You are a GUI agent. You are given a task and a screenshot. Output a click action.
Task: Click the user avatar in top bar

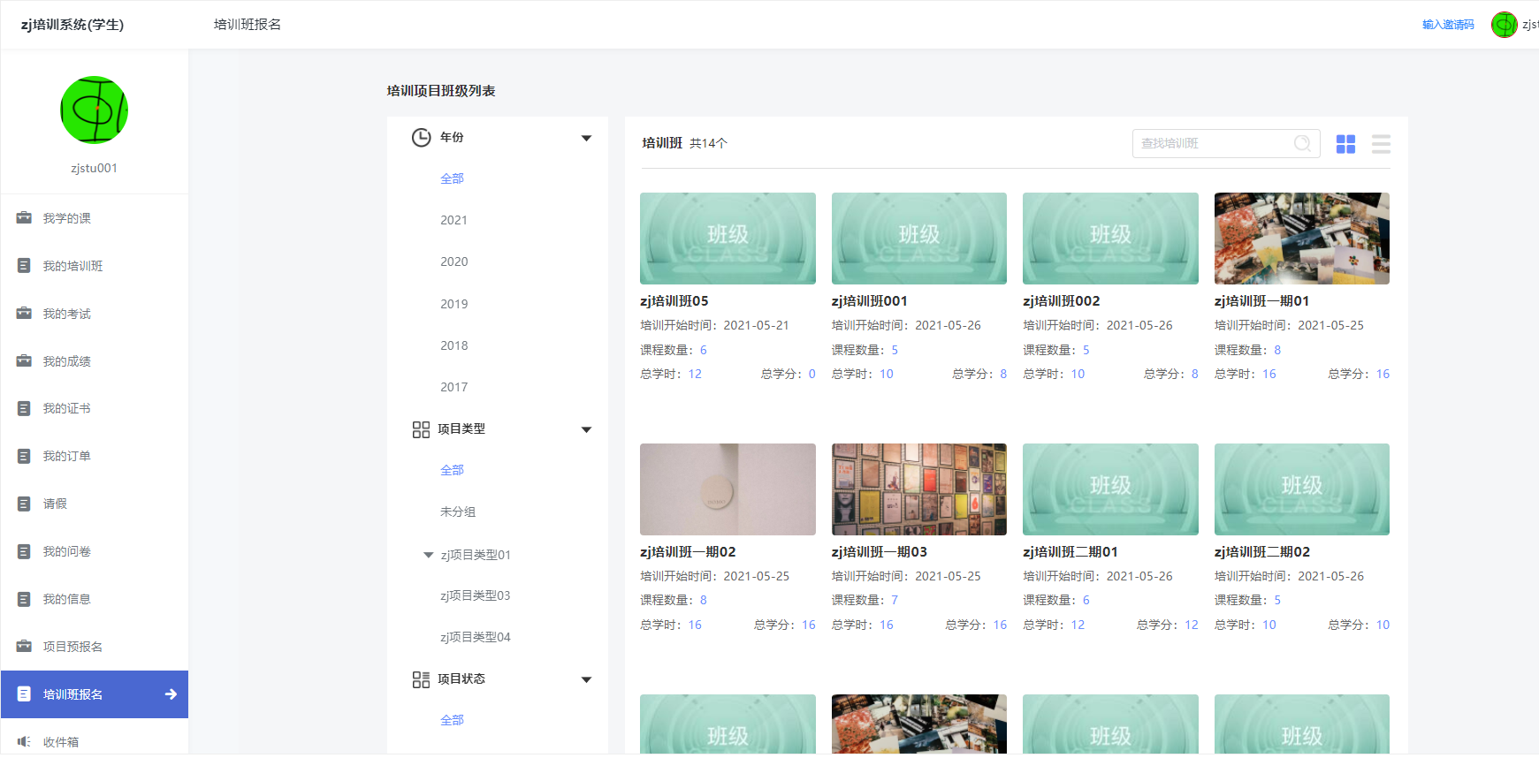[x=1504, y=25]
